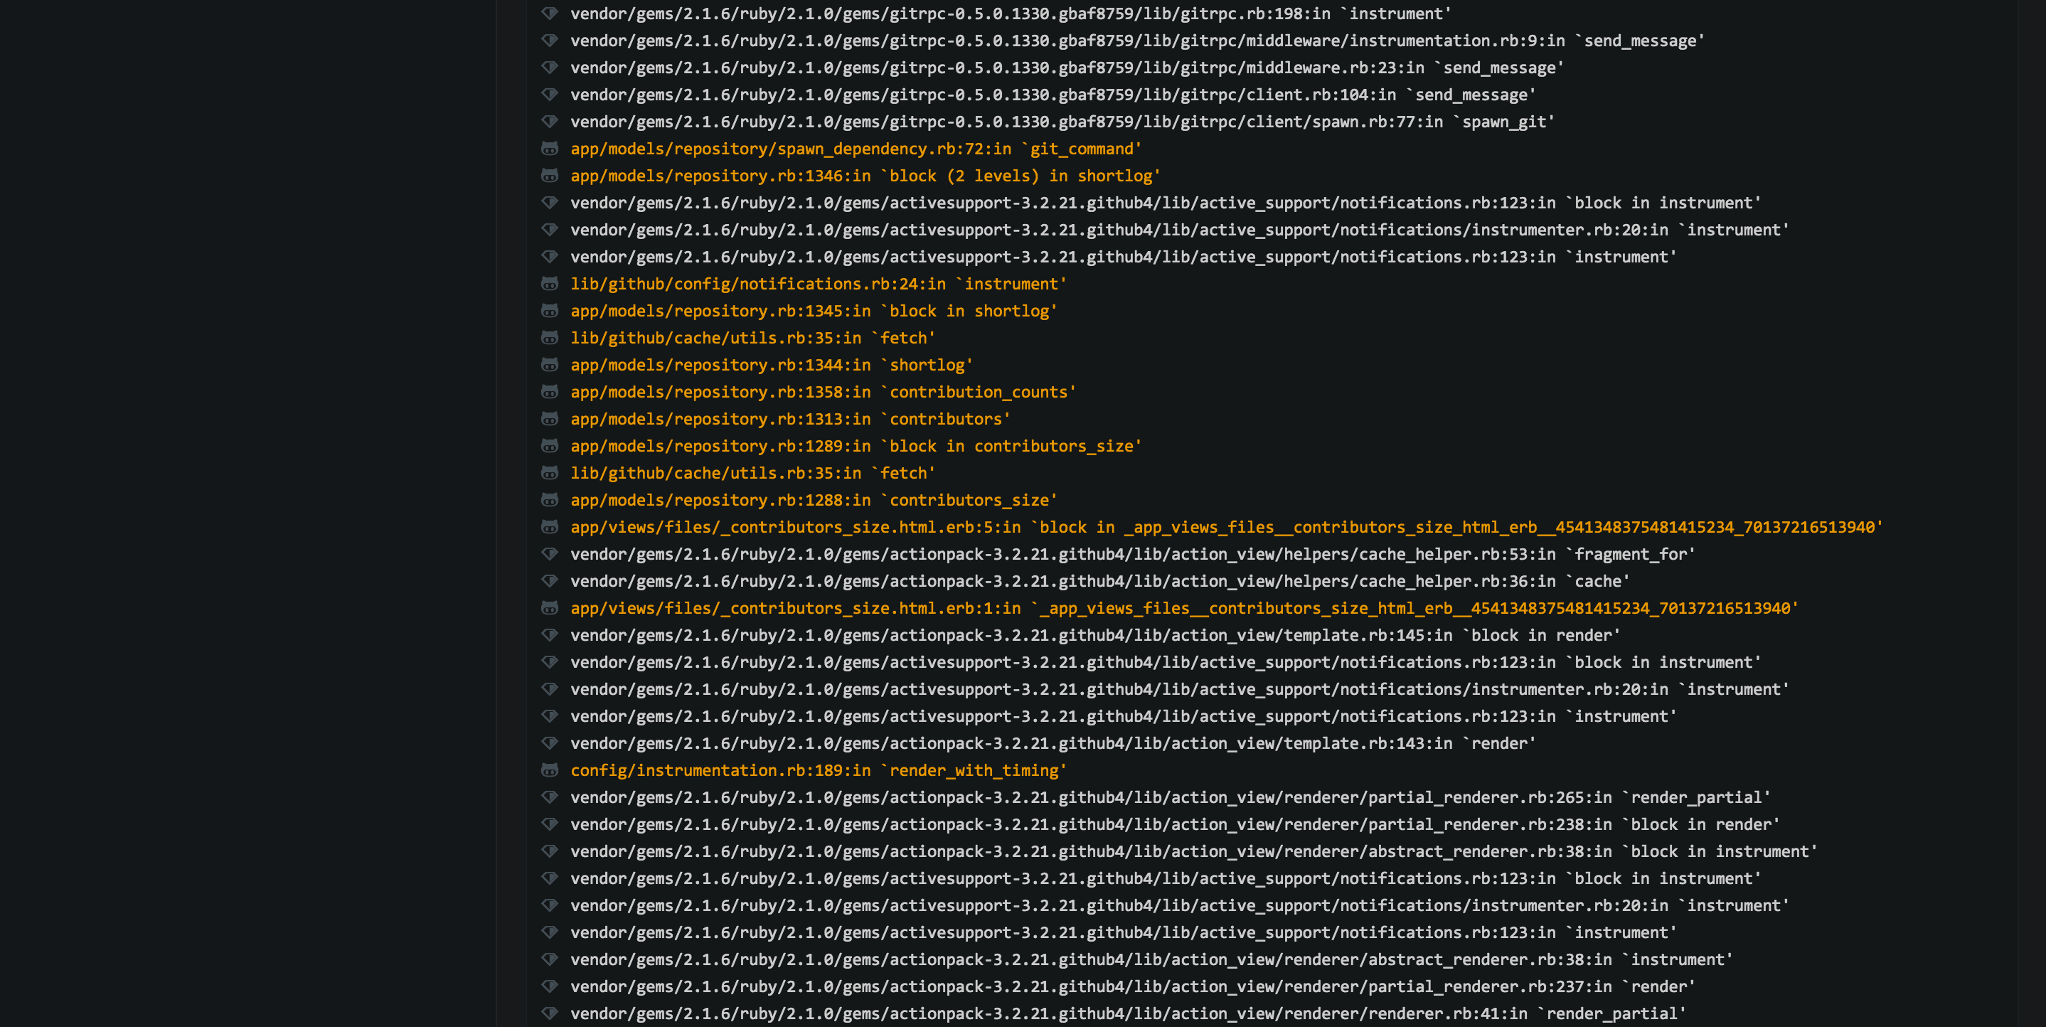The width and height of the screenshot is (2046, 1027).
Task: Click octocat icon beside config/instrumentation.rb:189 line
Action: [x=549, y=770]
